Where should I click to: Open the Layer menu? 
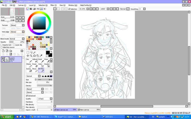(32, 5)
